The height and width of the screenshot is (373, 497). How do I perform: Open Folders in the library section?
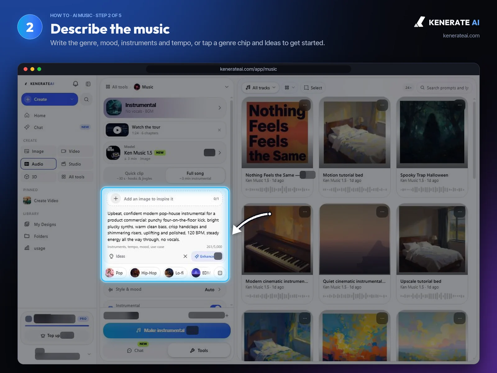[41, 236]
